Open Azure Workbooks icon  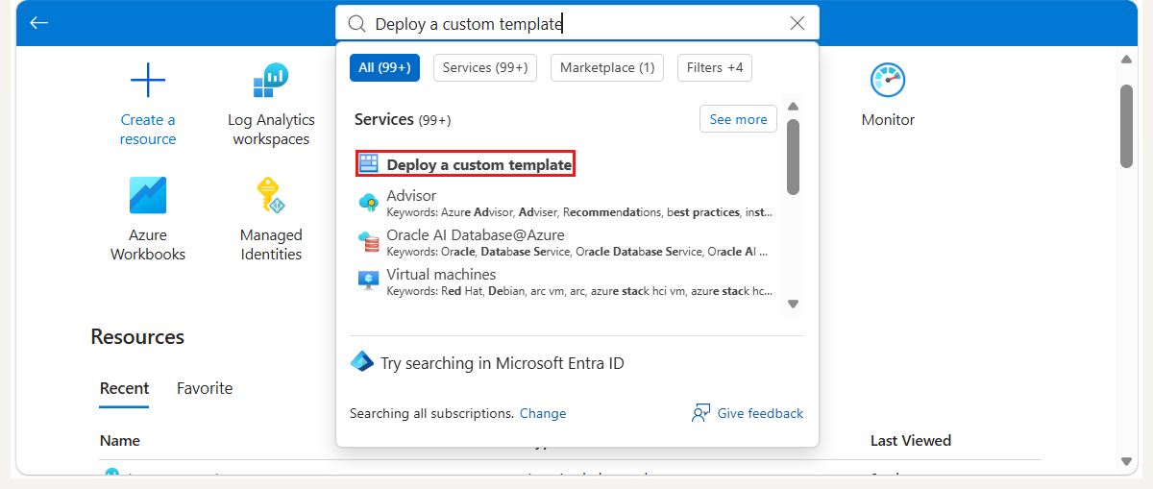148,196
